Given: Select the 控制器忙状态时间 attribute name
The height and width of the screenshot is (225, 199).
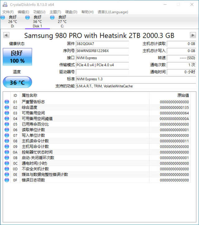Looking at the screenshot, I should [37, 152].
